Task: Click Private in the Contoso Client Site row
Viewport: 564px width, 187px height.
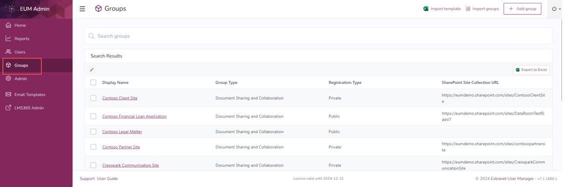Action: [335, 98]
